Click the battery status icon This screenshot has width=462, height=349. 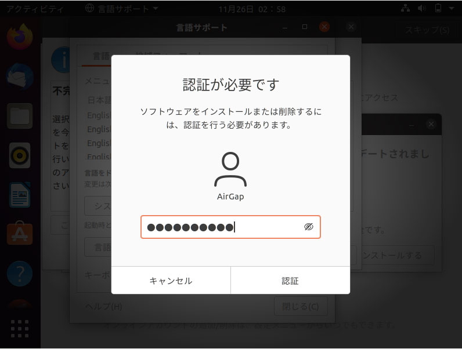click(438, 9)
